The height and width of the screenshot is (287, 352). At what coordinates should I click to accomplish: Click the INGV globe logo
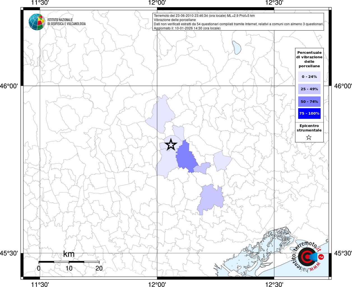(37, 22)
